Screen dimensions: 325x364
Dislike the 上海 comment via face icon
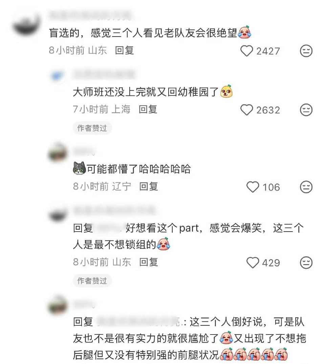[306, 110]
